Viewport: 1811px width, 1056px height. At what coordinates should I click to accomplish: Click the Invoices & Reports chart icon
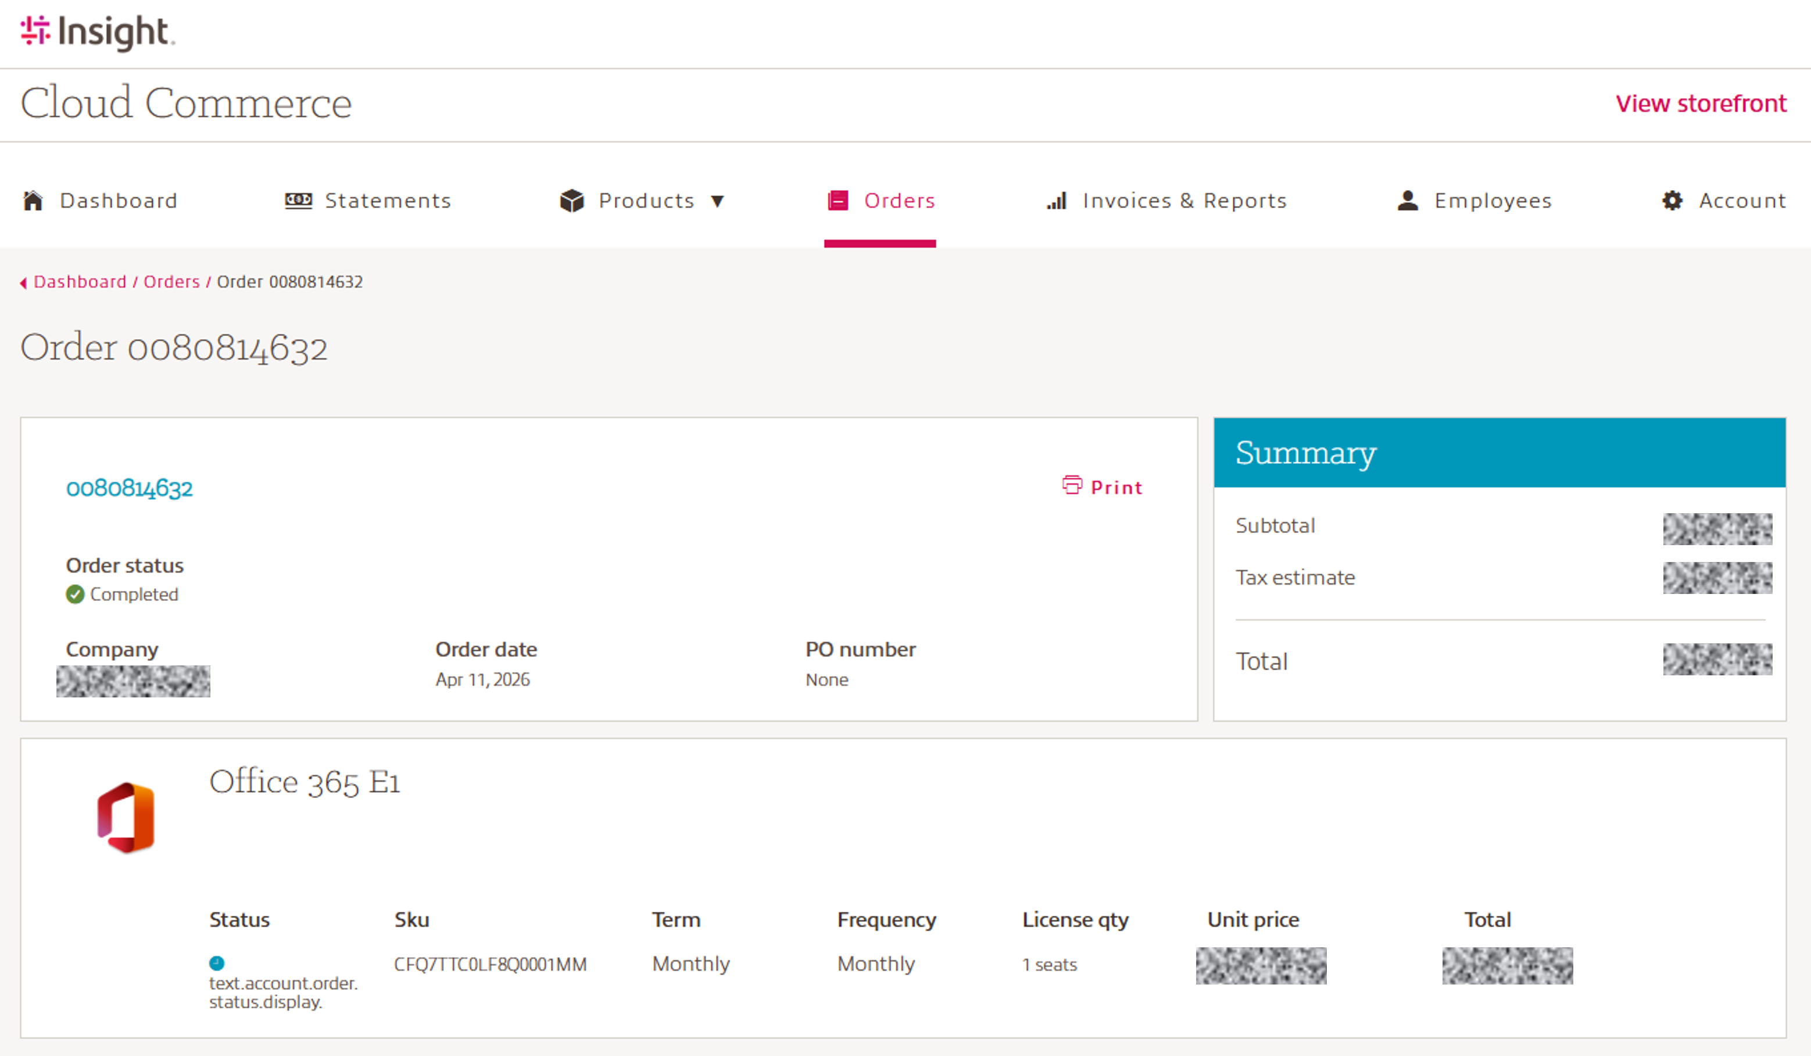click(1057, 201)
